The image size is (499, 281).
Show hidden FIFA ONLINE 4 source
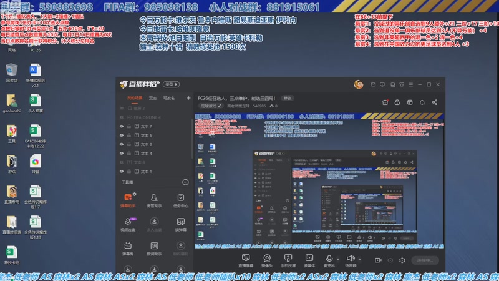point(122,117)
